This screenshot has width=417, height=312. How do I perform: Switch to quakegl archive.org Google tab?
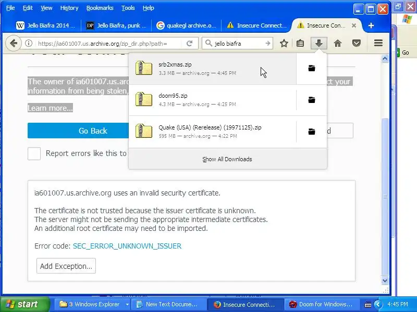tap(186, 25)
